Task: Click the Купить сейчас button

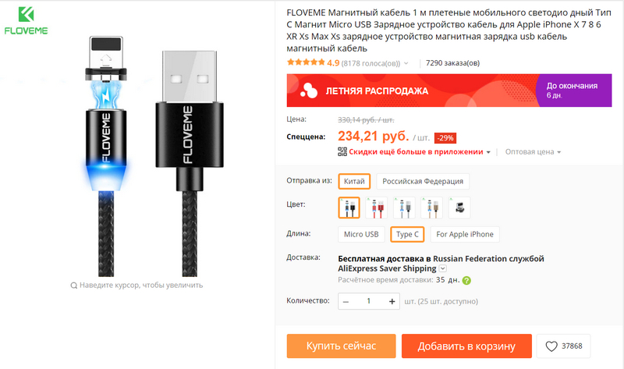Action: 341,346
